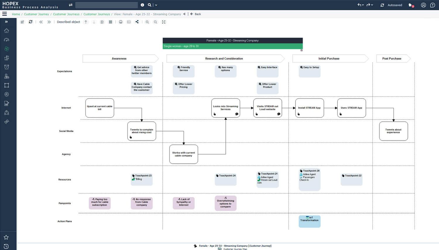439x250 pixels.
Task: Open the help question mark icon
Action: [433, 5]
